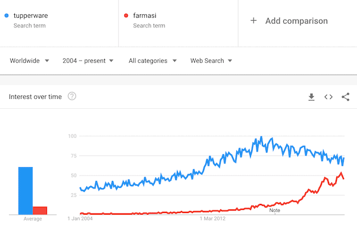Expand the 2004 – present date range
The image size is (357, 226).
88,61
